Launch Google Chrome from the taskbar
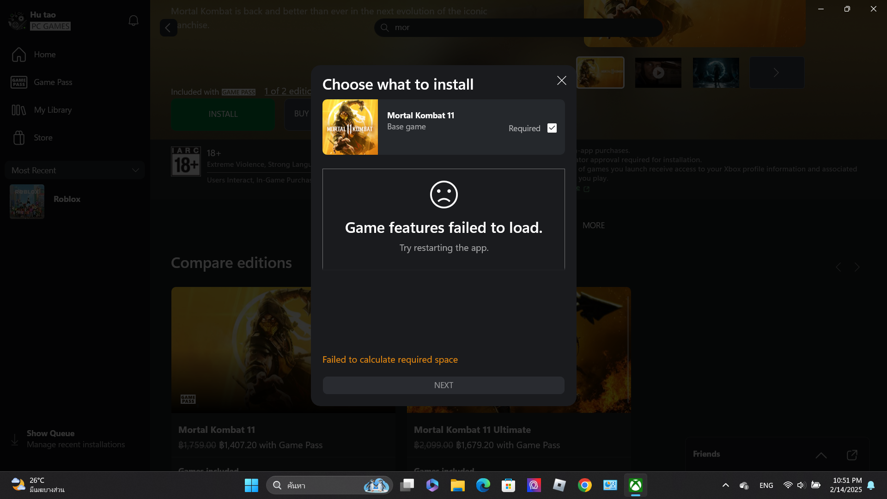 585,486
